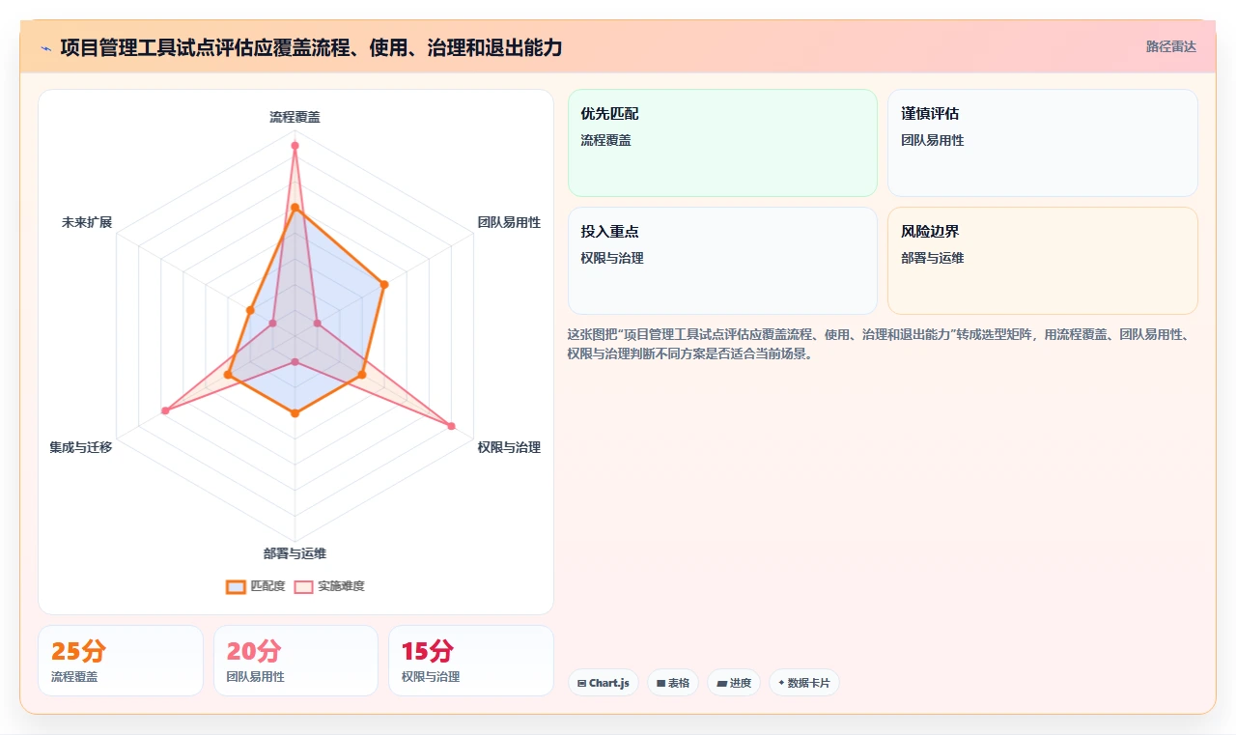Click the lightning icon beside the header title
This screenshot has width=1236, height=735.
pyautogui.click(x=46, y=48)
